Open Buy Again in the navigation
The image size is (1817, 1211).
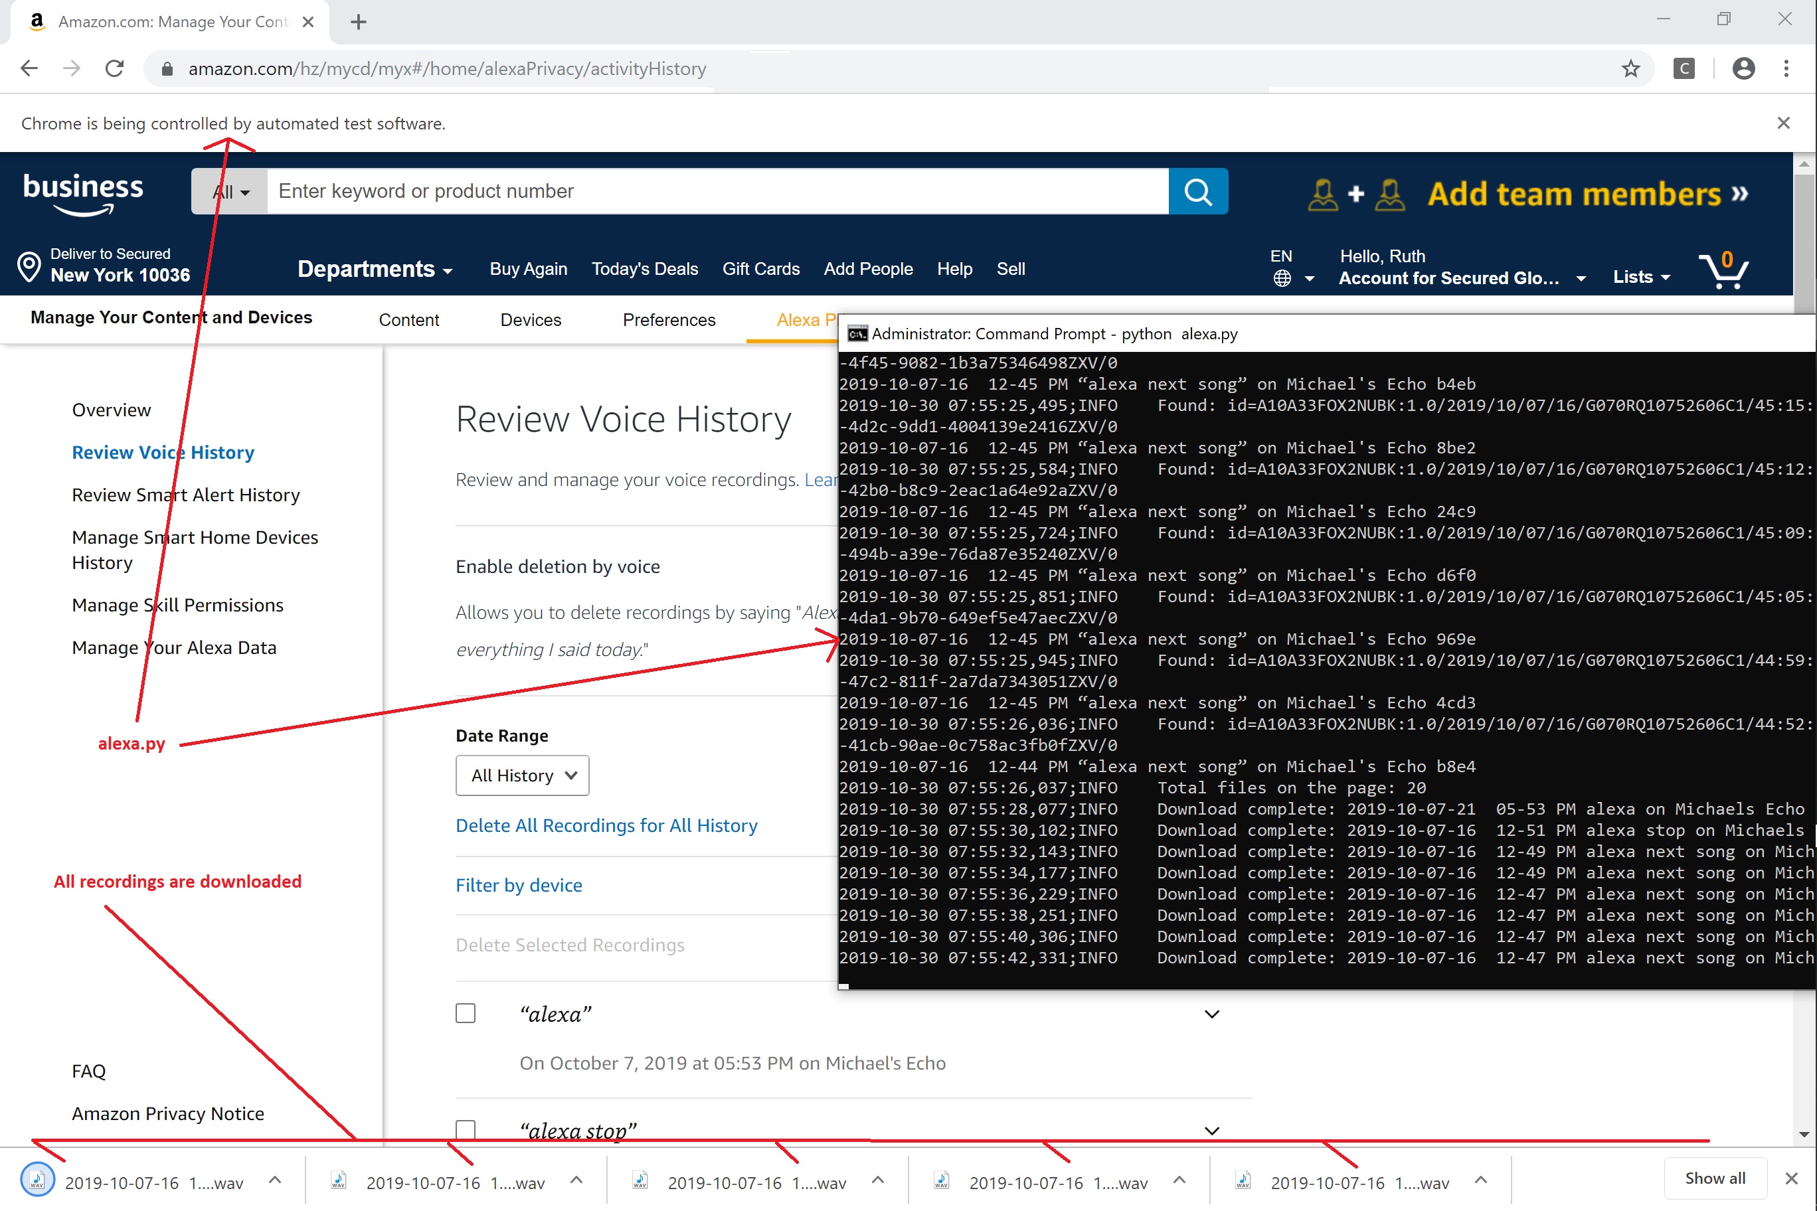click(529, 269)
